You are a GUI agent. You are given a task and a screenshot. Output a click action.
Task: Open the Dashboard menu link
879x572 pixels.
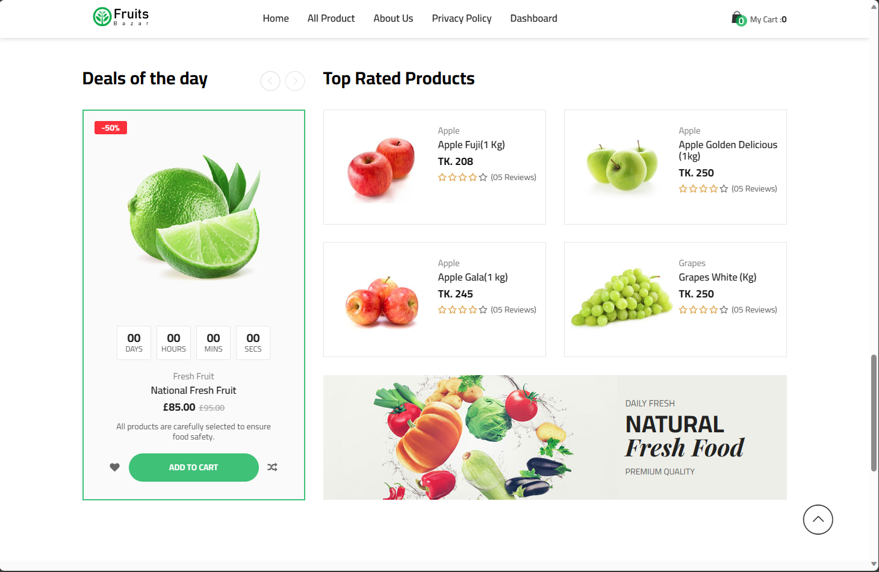(533, 19)
